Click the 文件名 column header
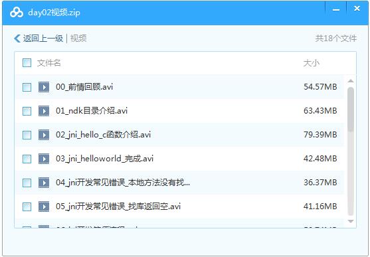This screenshot has width=370, height=257. point(49,63)
